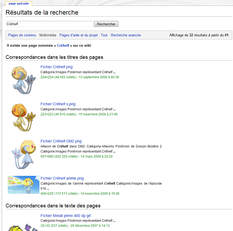This screenshot has height=231, width=233.
Task: Click the shiny Créhelf s.png thumbnail
Action: [24, 117]
